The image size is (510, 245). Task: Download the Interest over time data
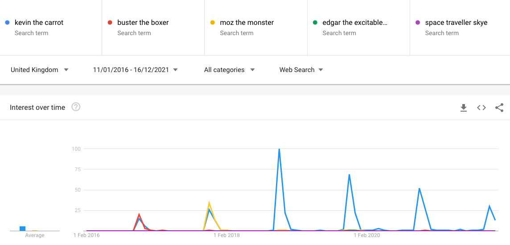(x=464, y=108)
